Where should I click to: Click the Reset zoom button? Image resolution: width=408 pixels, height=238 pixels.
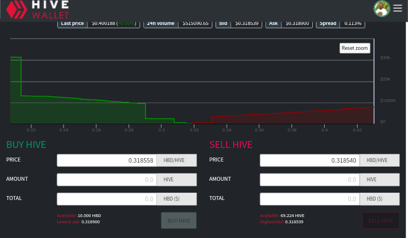pyautogui.click(x=355, y=48)
